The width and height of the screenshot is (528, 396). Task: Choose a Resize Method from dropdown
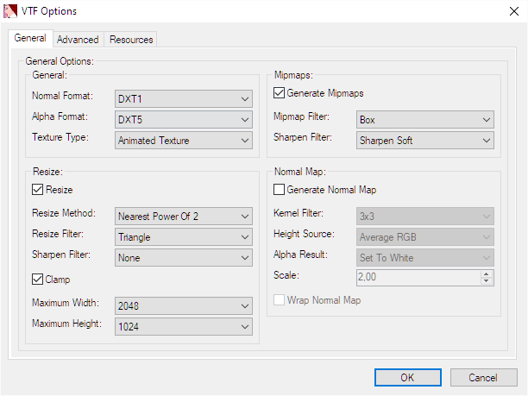[x=184, y=216]
